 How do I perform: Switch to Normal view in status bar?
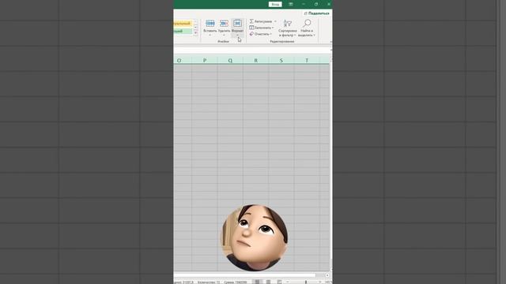pyautogui.click(x=257, y=282)
